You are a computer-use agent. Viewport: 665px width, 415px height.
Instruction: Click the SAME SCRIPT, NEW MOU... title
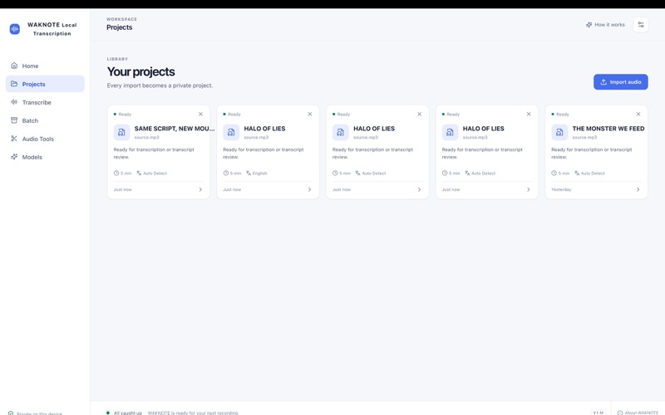[x=175, y=129]
